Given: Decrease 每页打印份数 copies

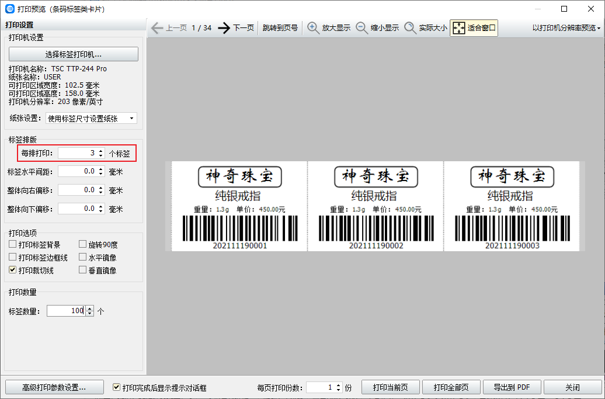Looking at the screenshot, I should click(x=338, y=390).
